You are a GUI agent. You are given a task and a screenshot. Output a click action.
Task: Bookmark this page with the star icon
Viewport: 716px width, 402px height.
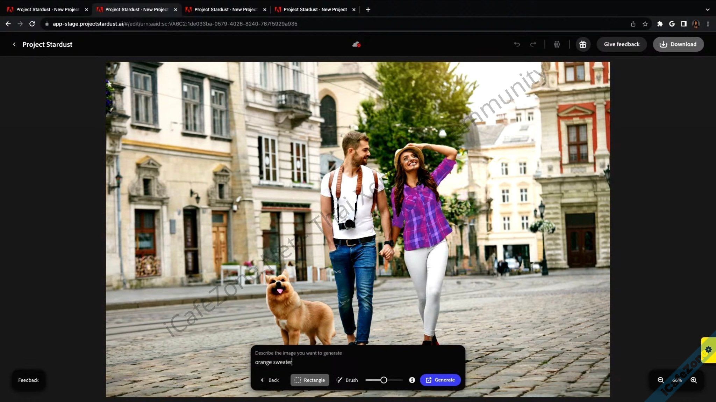click(x=645, y=24)
